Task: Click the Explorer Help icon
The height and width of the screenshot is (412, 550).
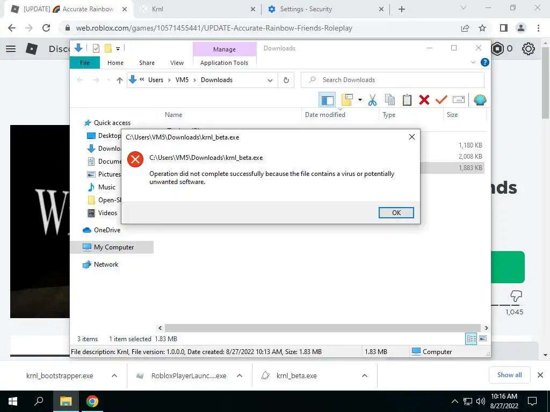Action: [485, 62]
